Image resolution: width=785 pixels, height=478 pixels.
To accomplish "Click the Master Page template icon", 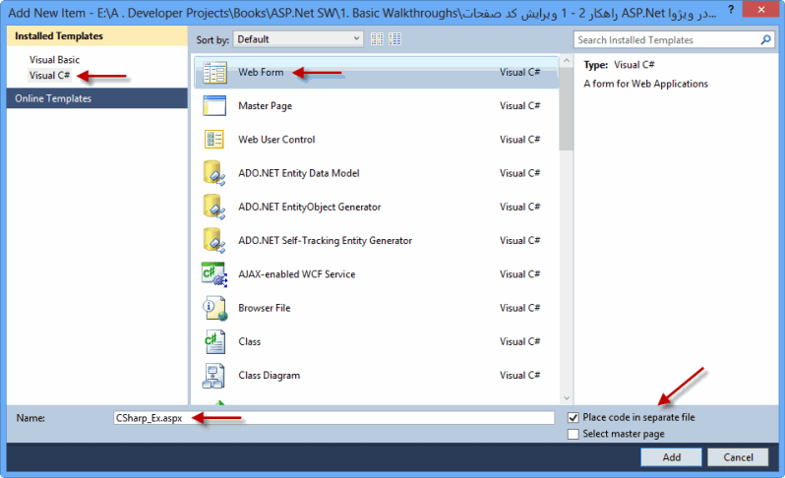I will pos(214,106).
